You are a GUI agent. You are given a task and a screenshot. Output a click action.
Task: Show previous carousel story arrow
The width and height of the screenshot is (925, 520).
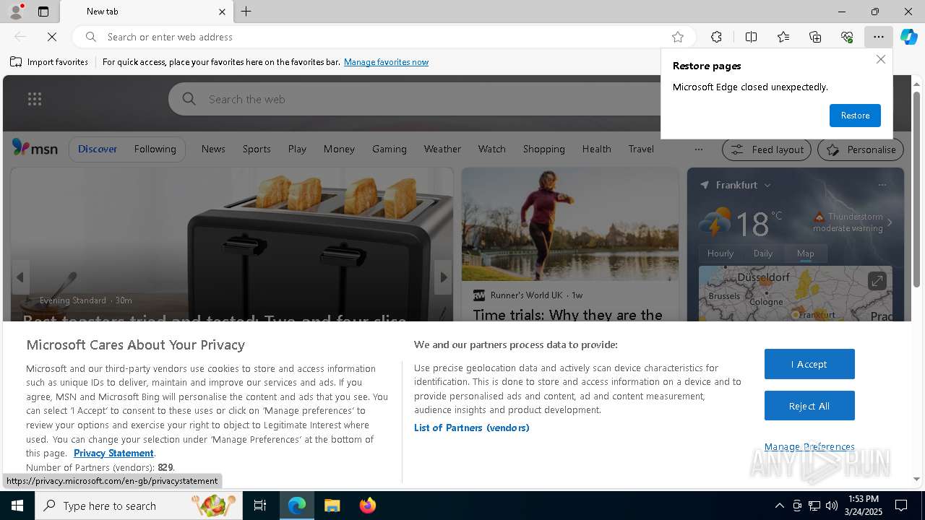(x=20, y=277)
